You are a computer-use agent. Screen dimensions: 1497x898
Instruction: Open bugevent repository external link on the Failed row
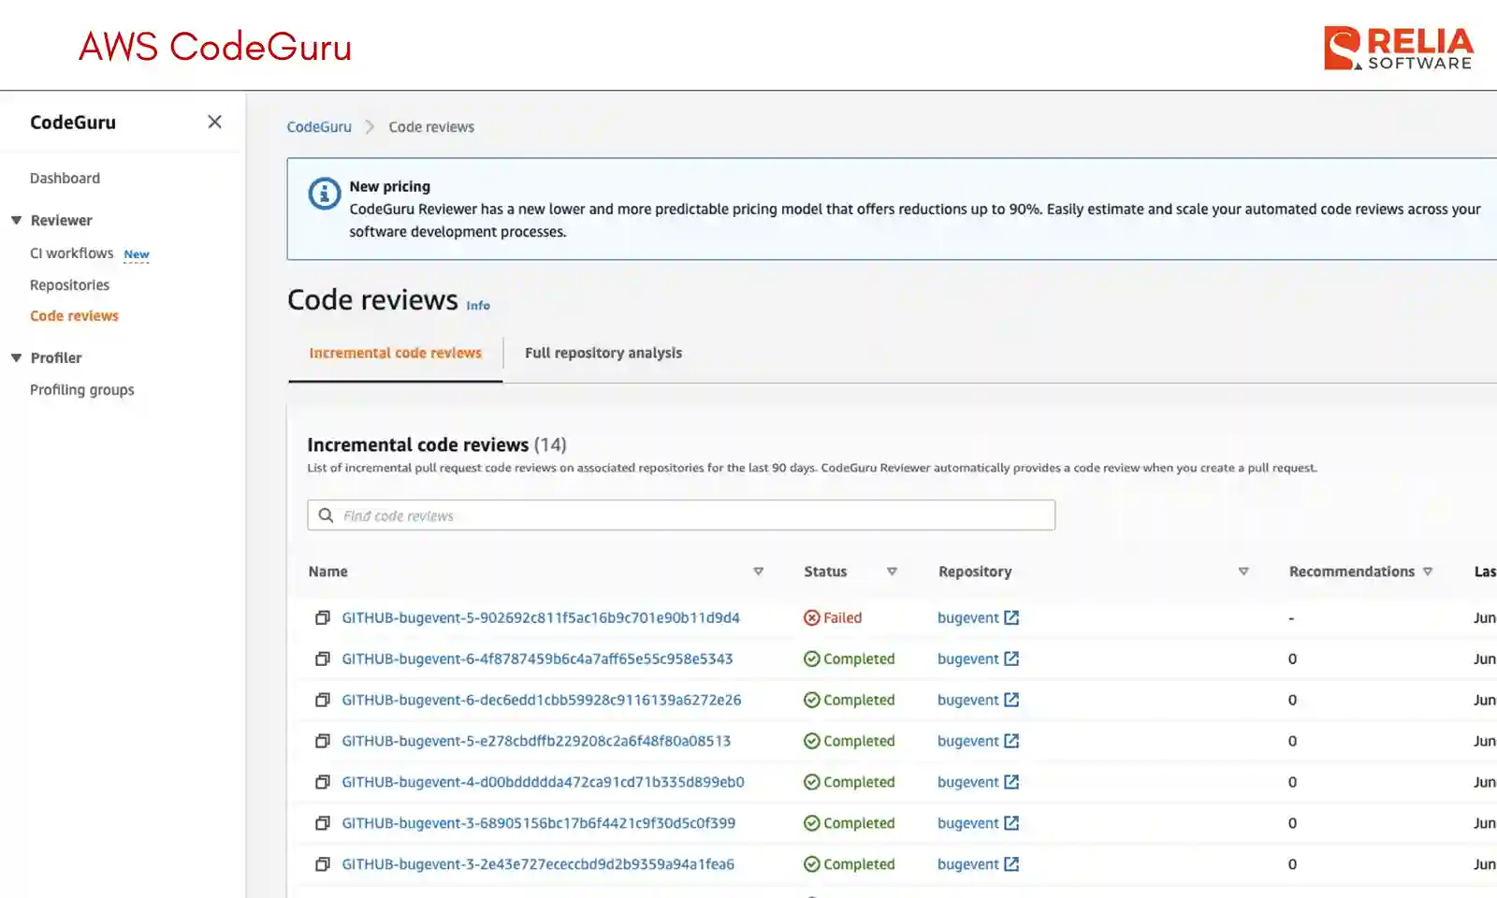[1012, 617]
